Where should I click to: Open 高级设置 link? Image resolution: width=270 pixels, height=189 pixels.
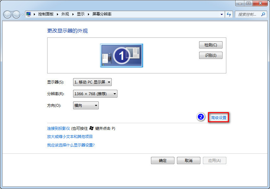coord(218,118)
